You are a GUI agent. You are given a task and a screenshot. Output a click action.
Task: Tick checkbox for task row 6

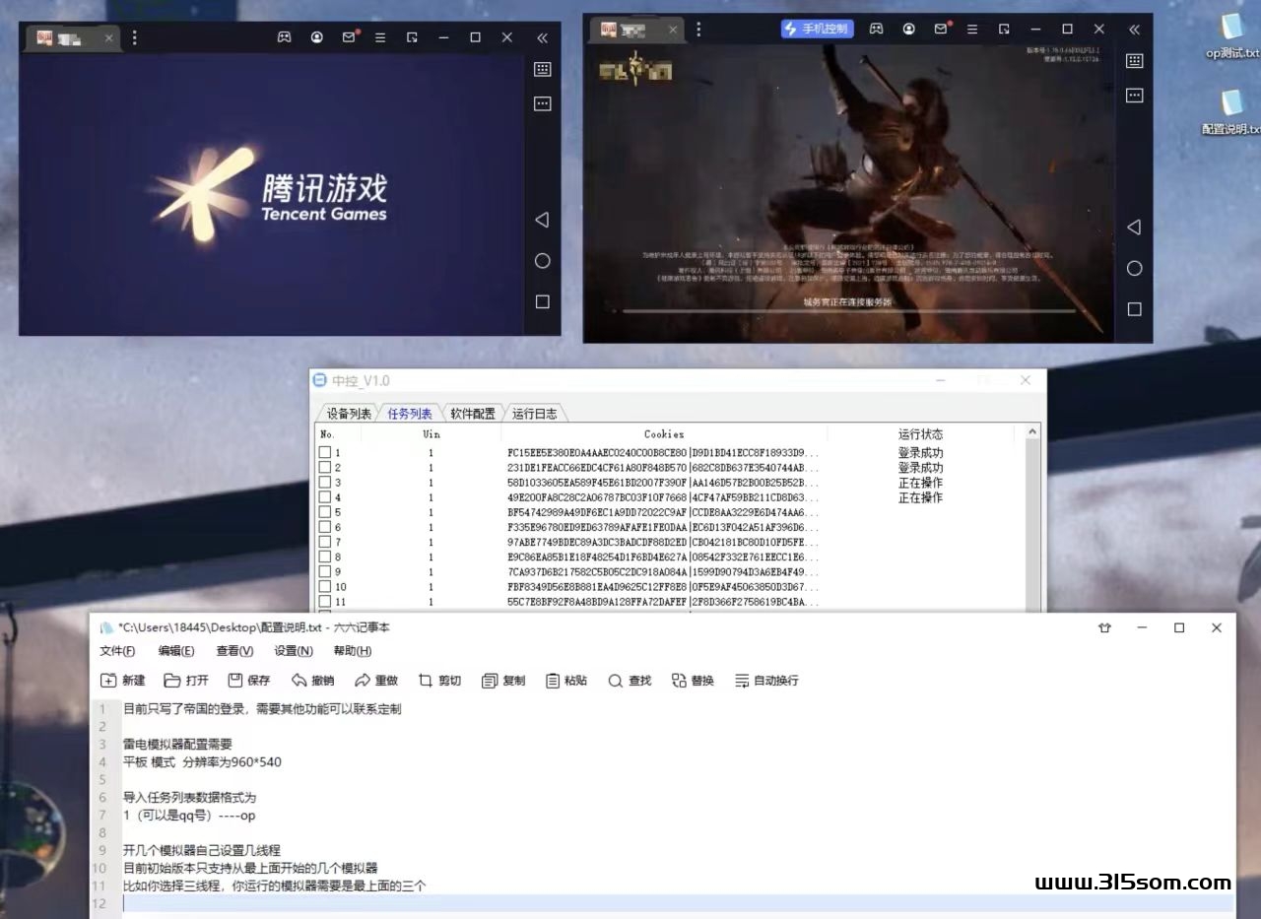tap(324, 527)
